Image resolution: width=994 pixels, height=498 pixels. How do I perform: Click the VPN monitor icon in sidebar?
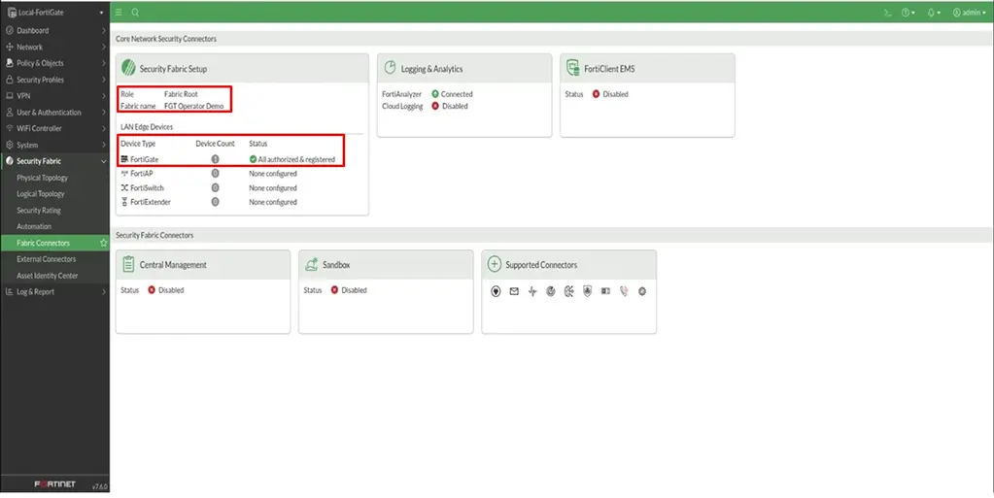pos(10,96)
